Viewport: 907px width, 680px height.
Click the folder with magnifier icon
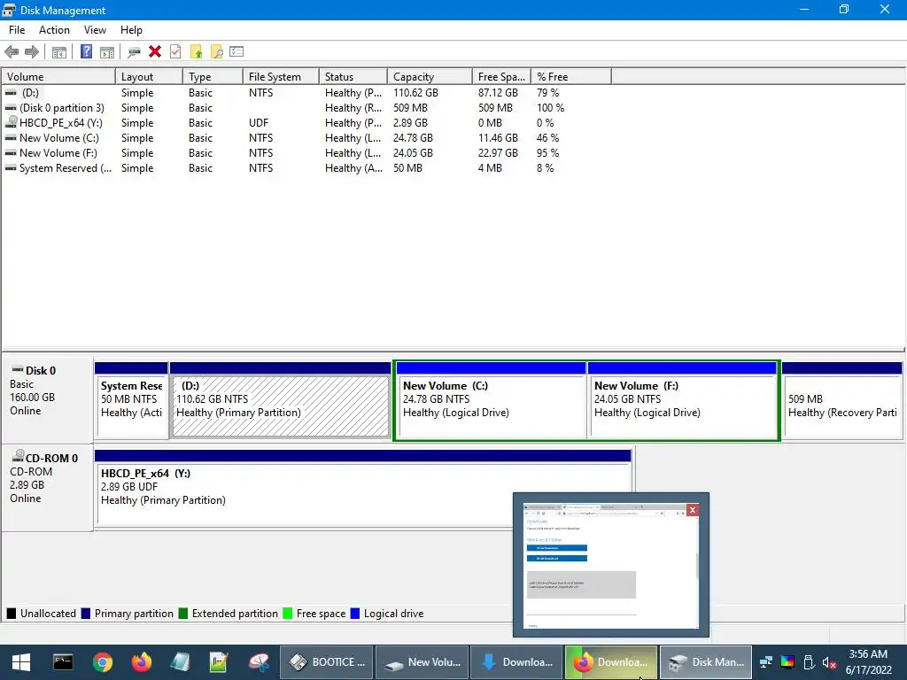coord(217,52)
